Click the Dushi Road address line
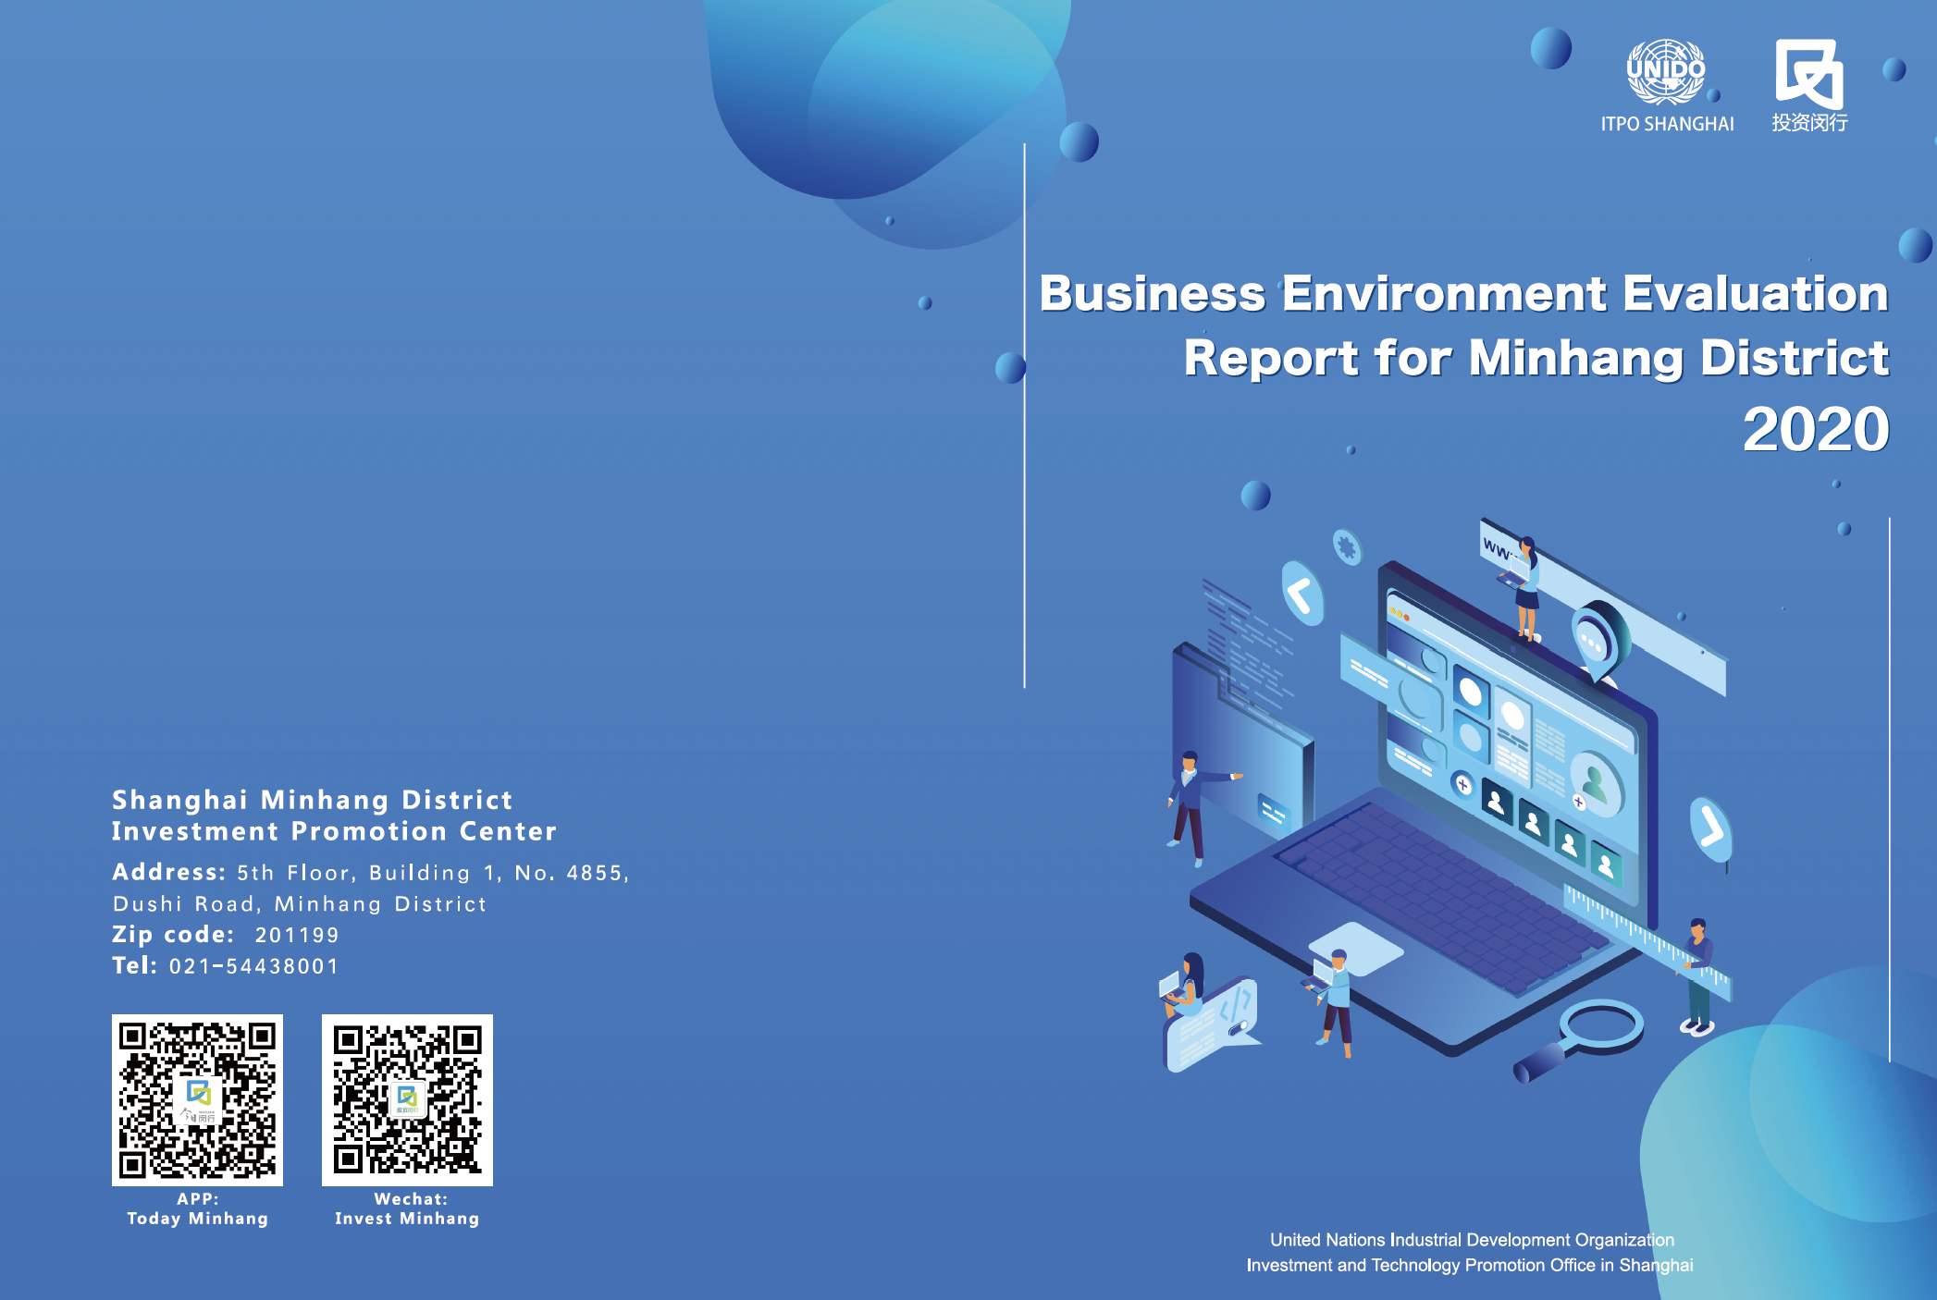 pos(299,903)
